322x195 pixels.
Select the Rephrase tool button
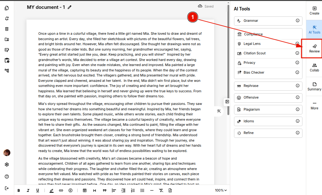click(268, 86)
